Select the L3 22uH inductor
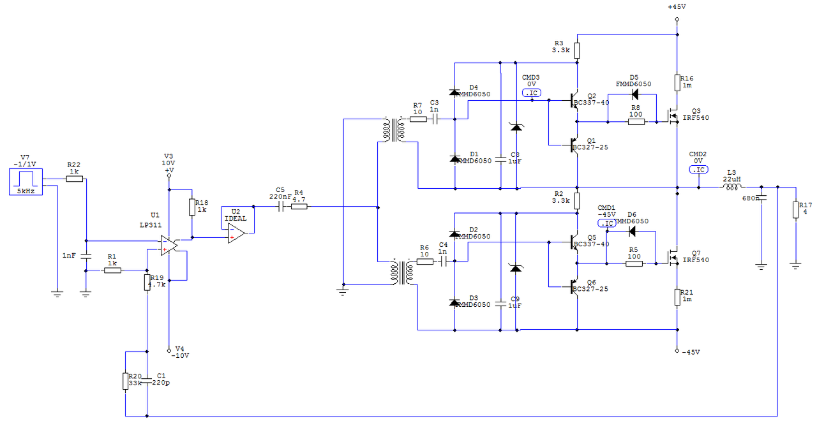817x435 pixels. 731,188
